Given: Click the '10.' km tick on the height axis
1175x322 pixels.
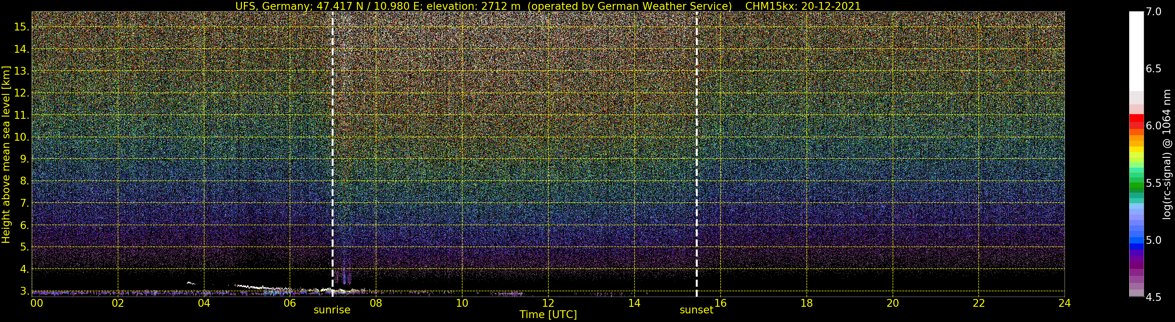Looking at the screenshot, I should click(x=22, y=137).
